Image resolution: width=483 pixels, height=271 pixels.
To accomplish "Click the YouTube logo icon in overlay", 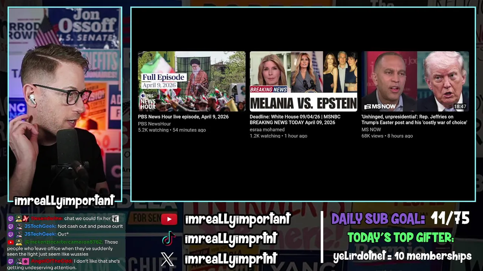I will point(169,219).
